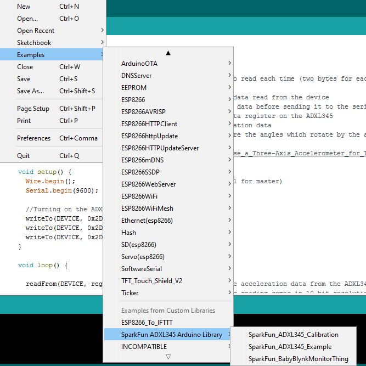Expand the EEPROM examples entry
366x366 pixels.
[x=168, y=88]
